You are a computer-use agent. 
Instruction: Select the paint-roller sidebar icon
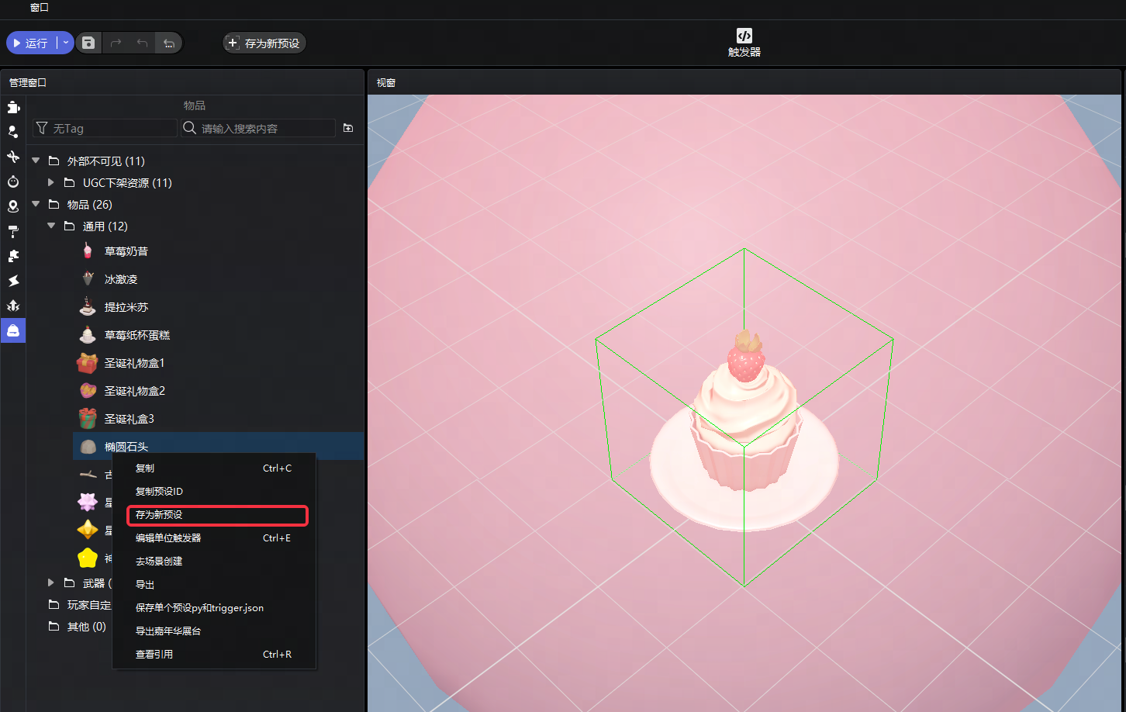pos(13,231)
